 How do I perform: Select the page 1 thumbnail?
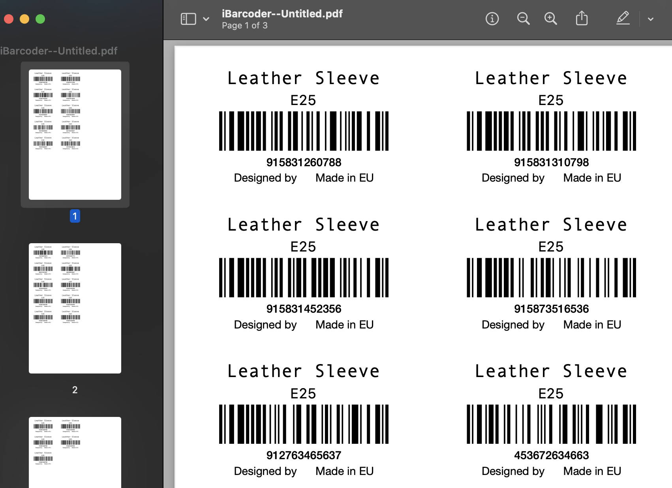(x=75, y=135)
